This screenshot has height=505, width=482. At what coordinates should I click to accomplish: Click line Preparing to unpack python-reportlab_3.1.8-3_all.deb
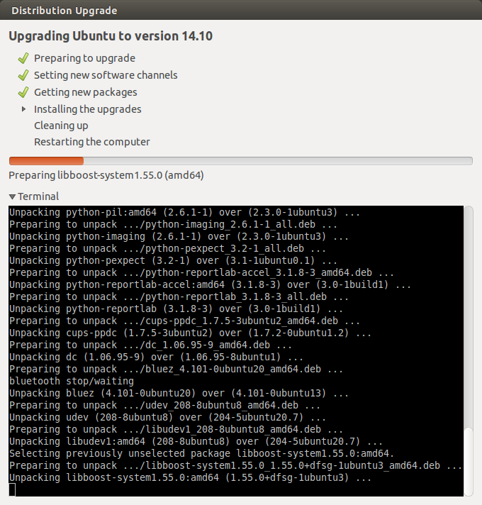[x=179, y=297]
